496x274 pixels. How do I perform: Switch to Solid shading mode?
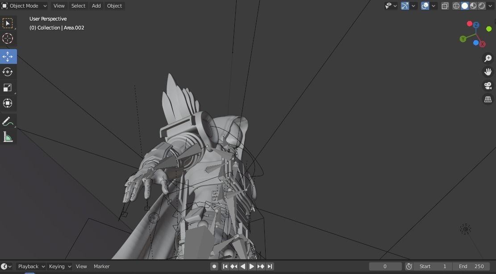tap(465, 6)
